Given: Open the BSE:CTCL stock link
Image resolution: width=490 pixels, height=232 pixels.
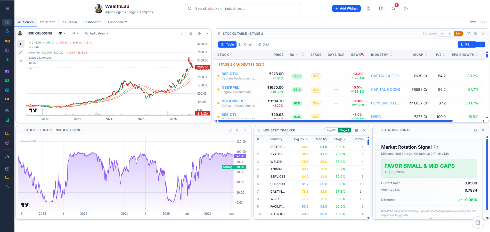Looking at the screenshot, I should point(230,74).
